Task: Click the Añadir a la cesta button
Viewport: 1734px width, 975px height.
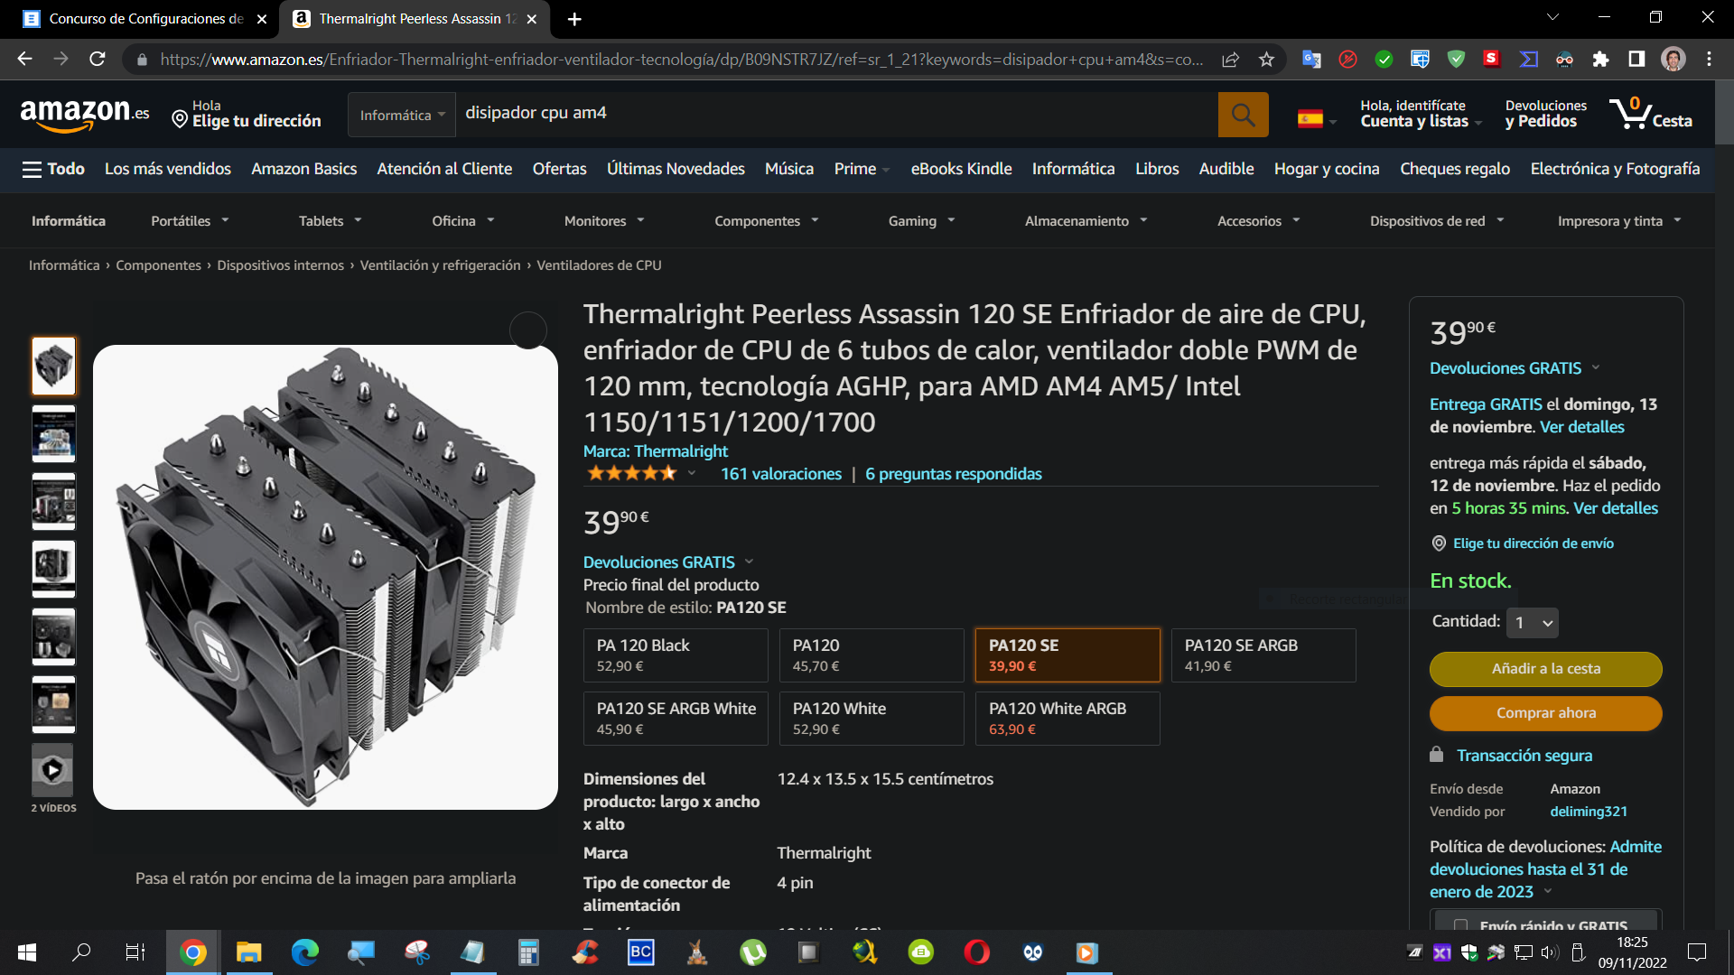Action: 1545,669
